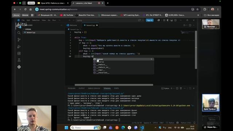
Task: Open the View menu
Action: 44,20
